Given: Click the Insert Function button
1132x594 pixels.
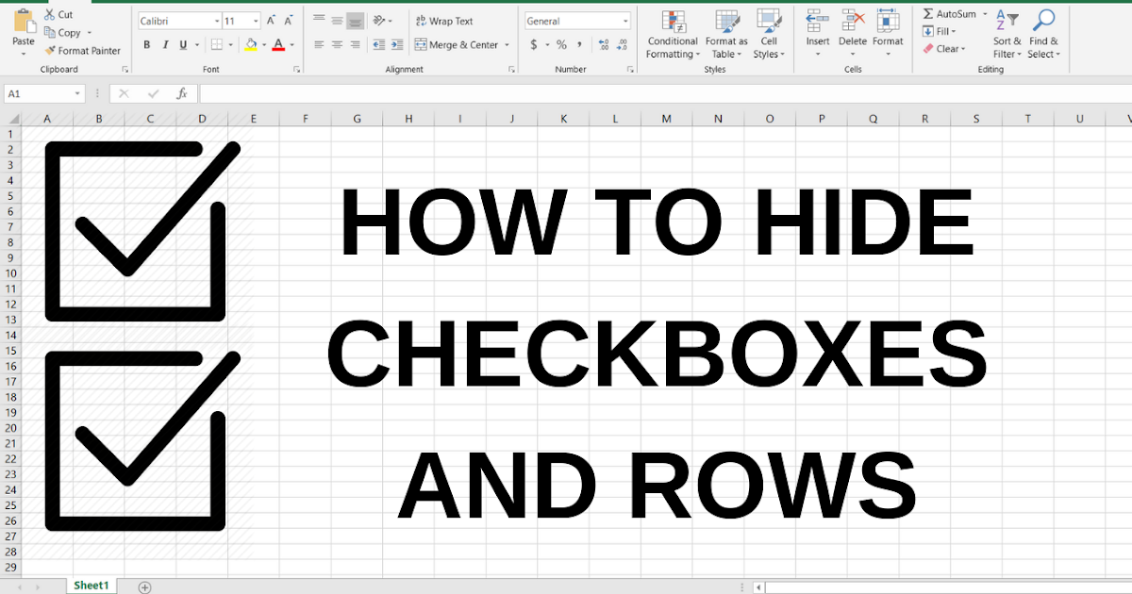Looking at the screenshot, I should (179, 92).
